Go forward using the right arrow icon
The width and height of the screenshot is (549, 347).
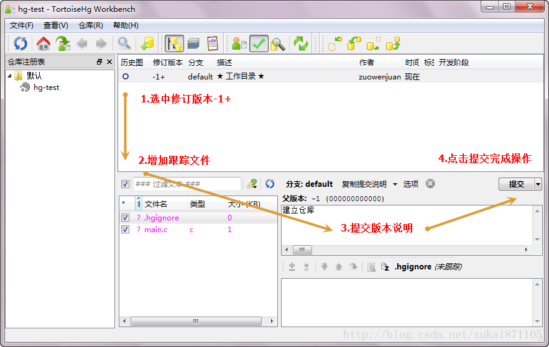(101, 43)
